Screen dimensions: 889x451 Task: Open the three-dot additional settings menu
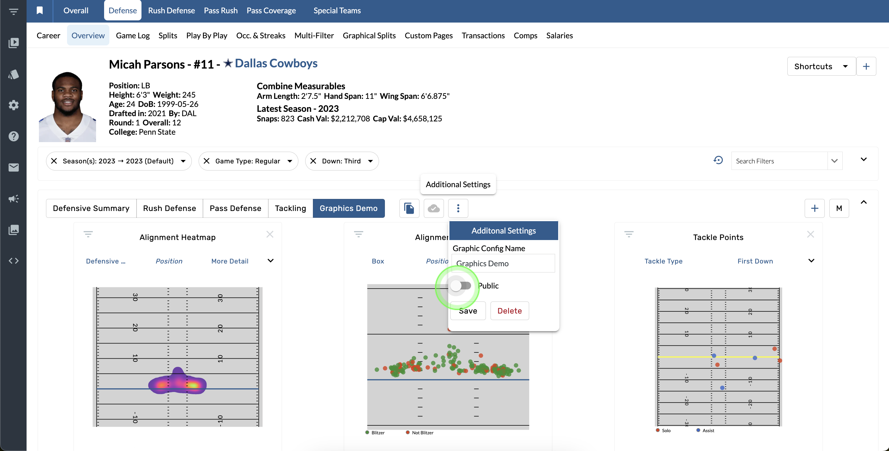[458, 208]
